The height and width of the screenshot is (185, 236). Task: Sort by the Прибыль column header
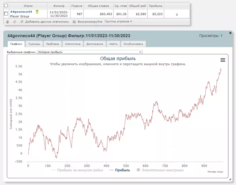tap(156, 6)
